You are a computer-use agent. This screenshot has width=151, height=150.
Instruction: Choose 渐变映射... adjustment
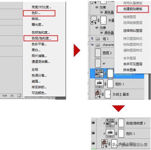39,87
